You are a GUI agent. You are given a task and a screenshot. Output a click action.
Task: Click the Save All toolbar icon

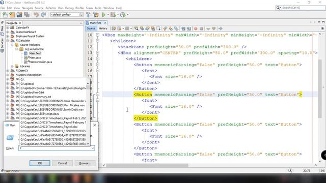[x=26, y=15]
